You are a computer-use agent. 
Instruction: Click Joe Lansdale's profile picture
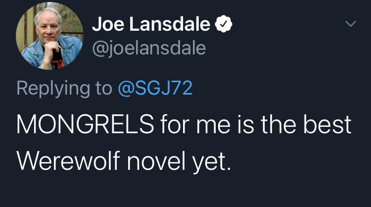click(x=50, y=38)
